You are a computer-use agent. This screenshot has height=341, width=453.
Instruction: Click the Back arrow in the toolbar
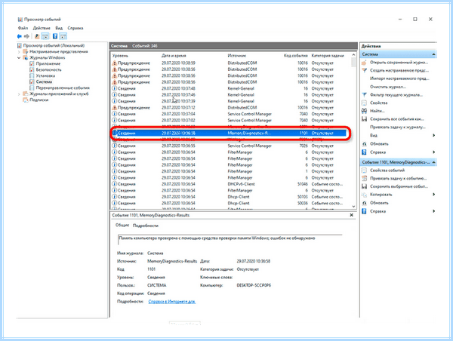[x=20, y=36]
